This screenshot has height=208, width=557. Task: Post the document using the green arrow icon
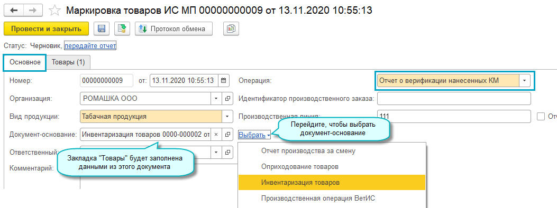pyautogui.click(x=122, y=29)
